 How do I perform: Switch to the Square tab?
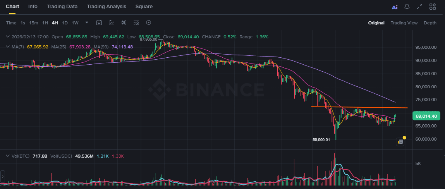point(144,7)
